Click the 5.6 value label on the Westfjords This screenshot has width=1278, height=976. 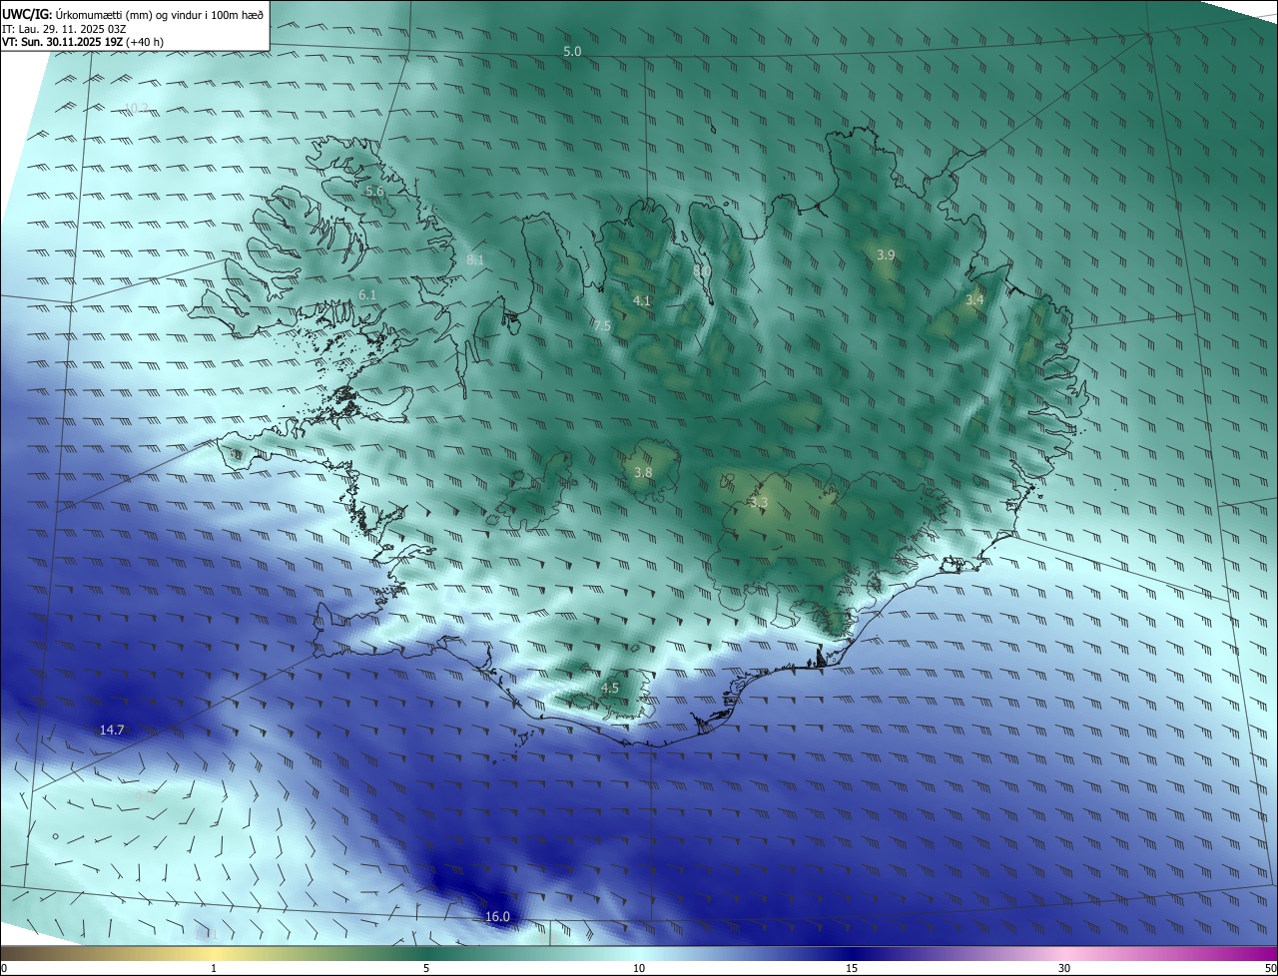coord(374,191)
